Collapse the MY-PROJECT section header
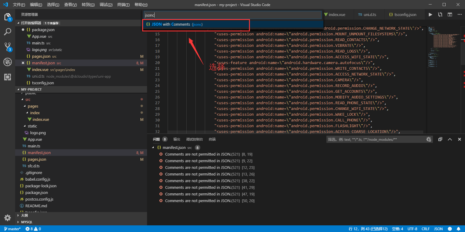465x232 pixels. (81, 89)
